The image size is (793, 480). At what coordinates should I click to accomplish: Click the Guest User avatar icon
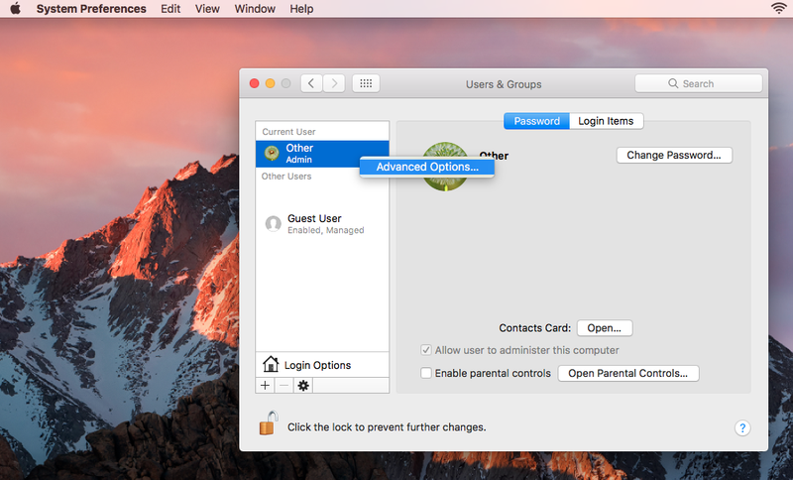tap(274, 223)
